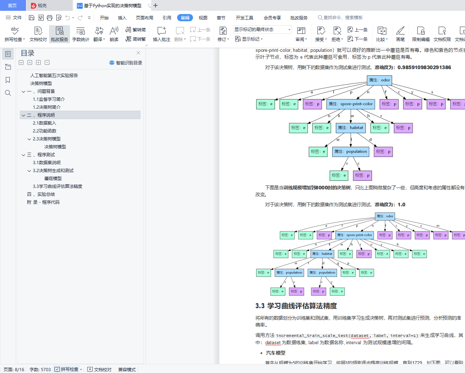This screenshot has height=373, width=465.
Task: Click 兼容模式 in the status bar
Action: point(127,369)
